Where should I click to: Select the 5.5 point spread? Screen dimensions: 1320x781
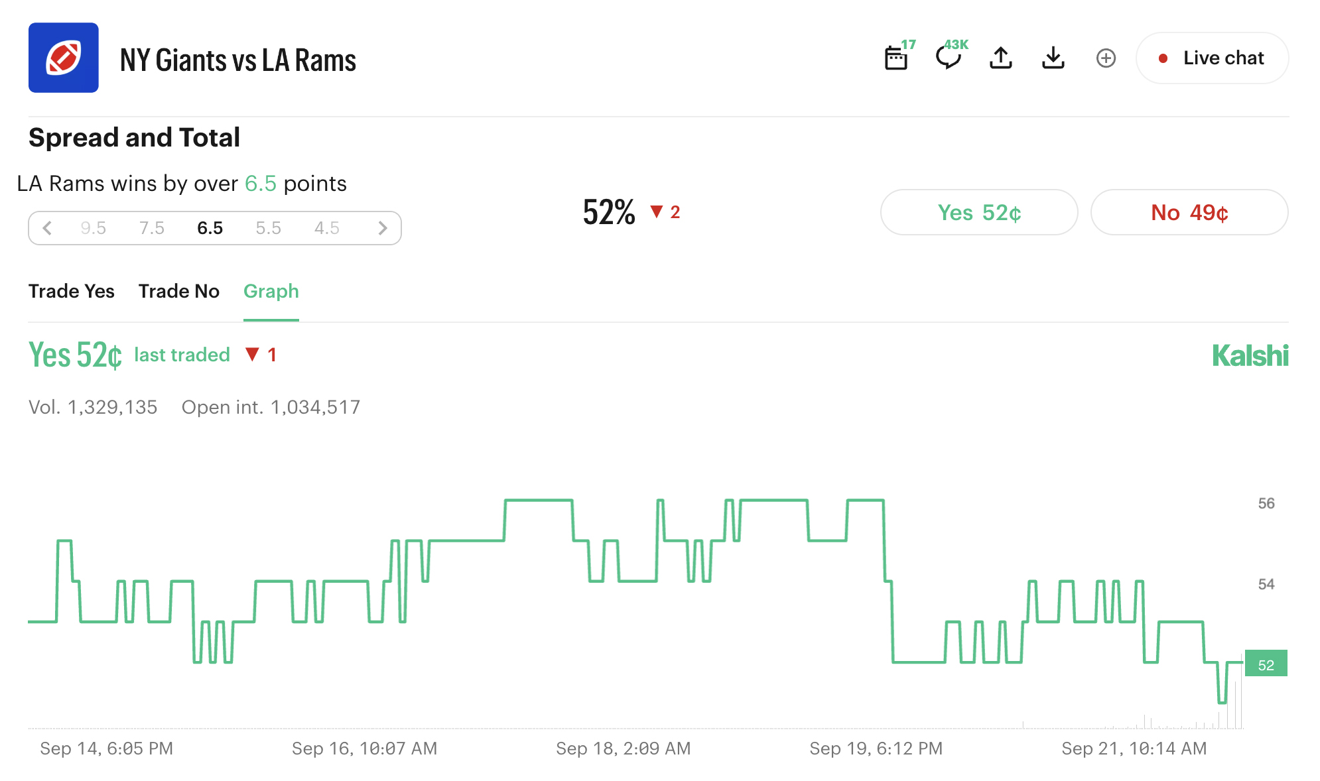269,228
